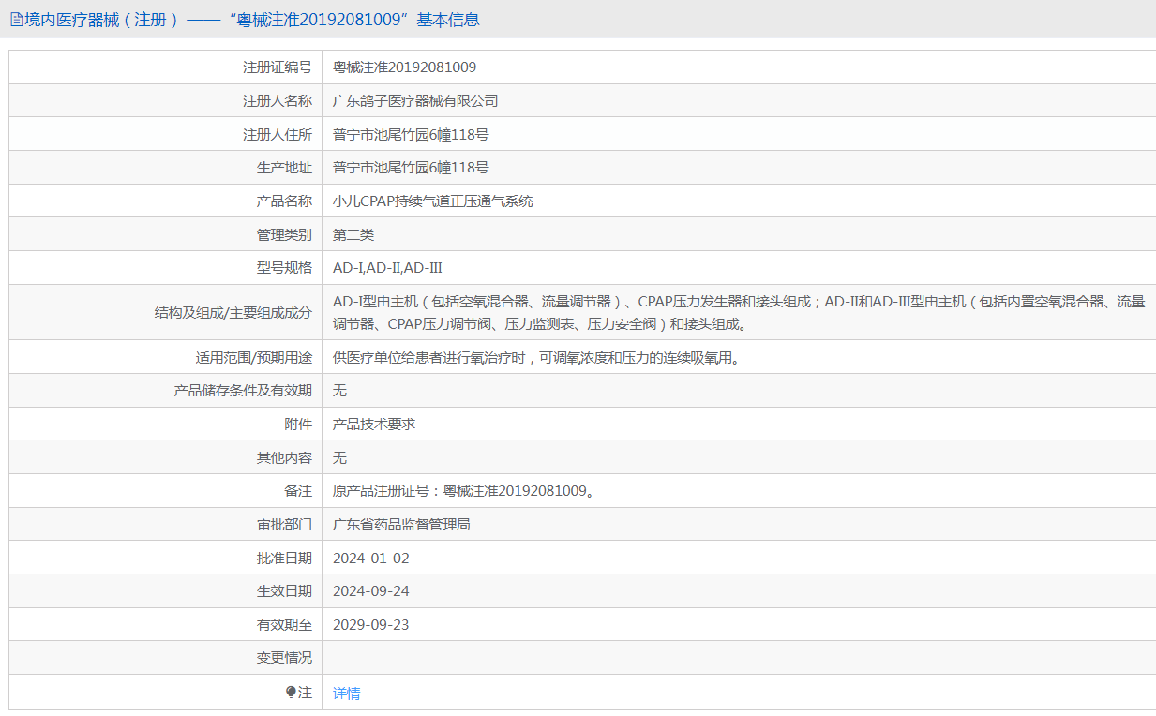Select registrant name 广东鸽子医疗器械有限公司
1156x716 pixels.
tap(415, 101)
